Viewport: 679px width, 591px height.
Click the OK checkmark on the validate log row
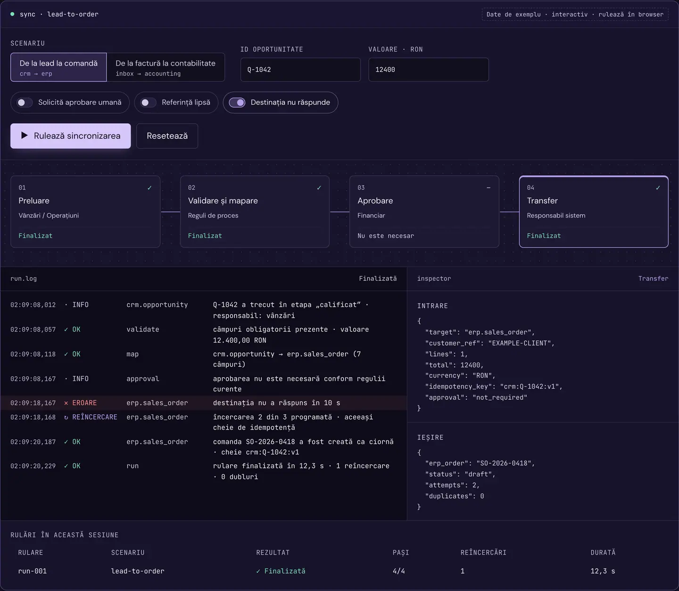[x=66, y=329]
